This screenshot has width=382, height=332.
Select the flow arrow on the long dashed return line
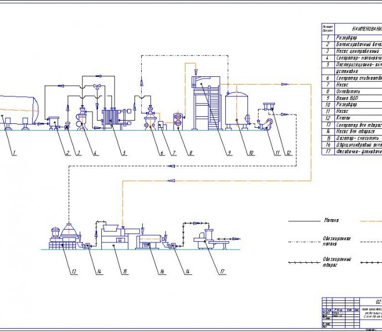(171, 166)
